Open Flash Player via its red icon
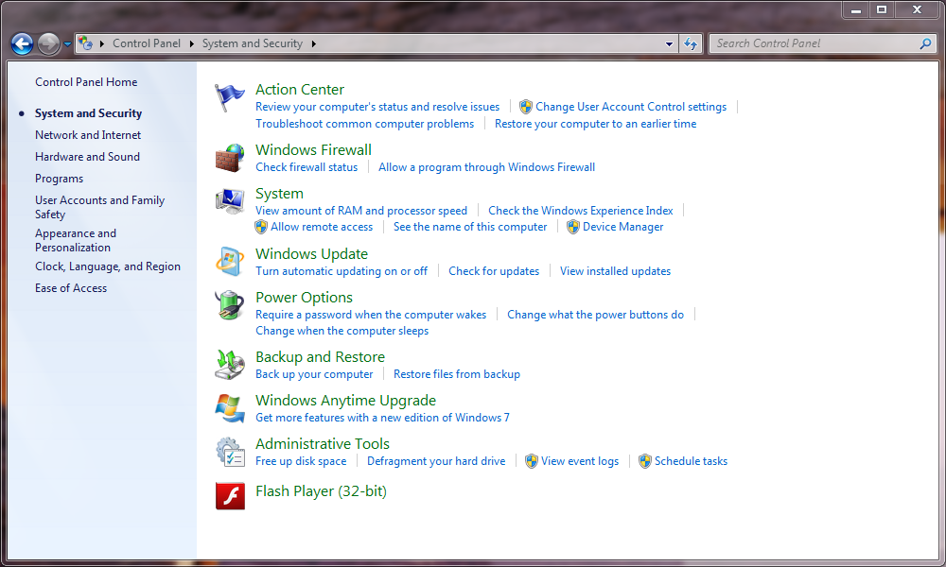 pos(231,496)
